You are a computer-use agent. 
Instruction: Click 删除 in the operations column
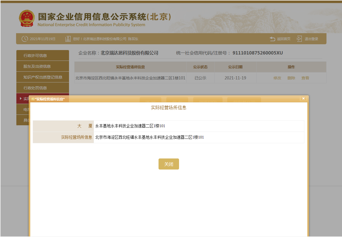[291, 78]
